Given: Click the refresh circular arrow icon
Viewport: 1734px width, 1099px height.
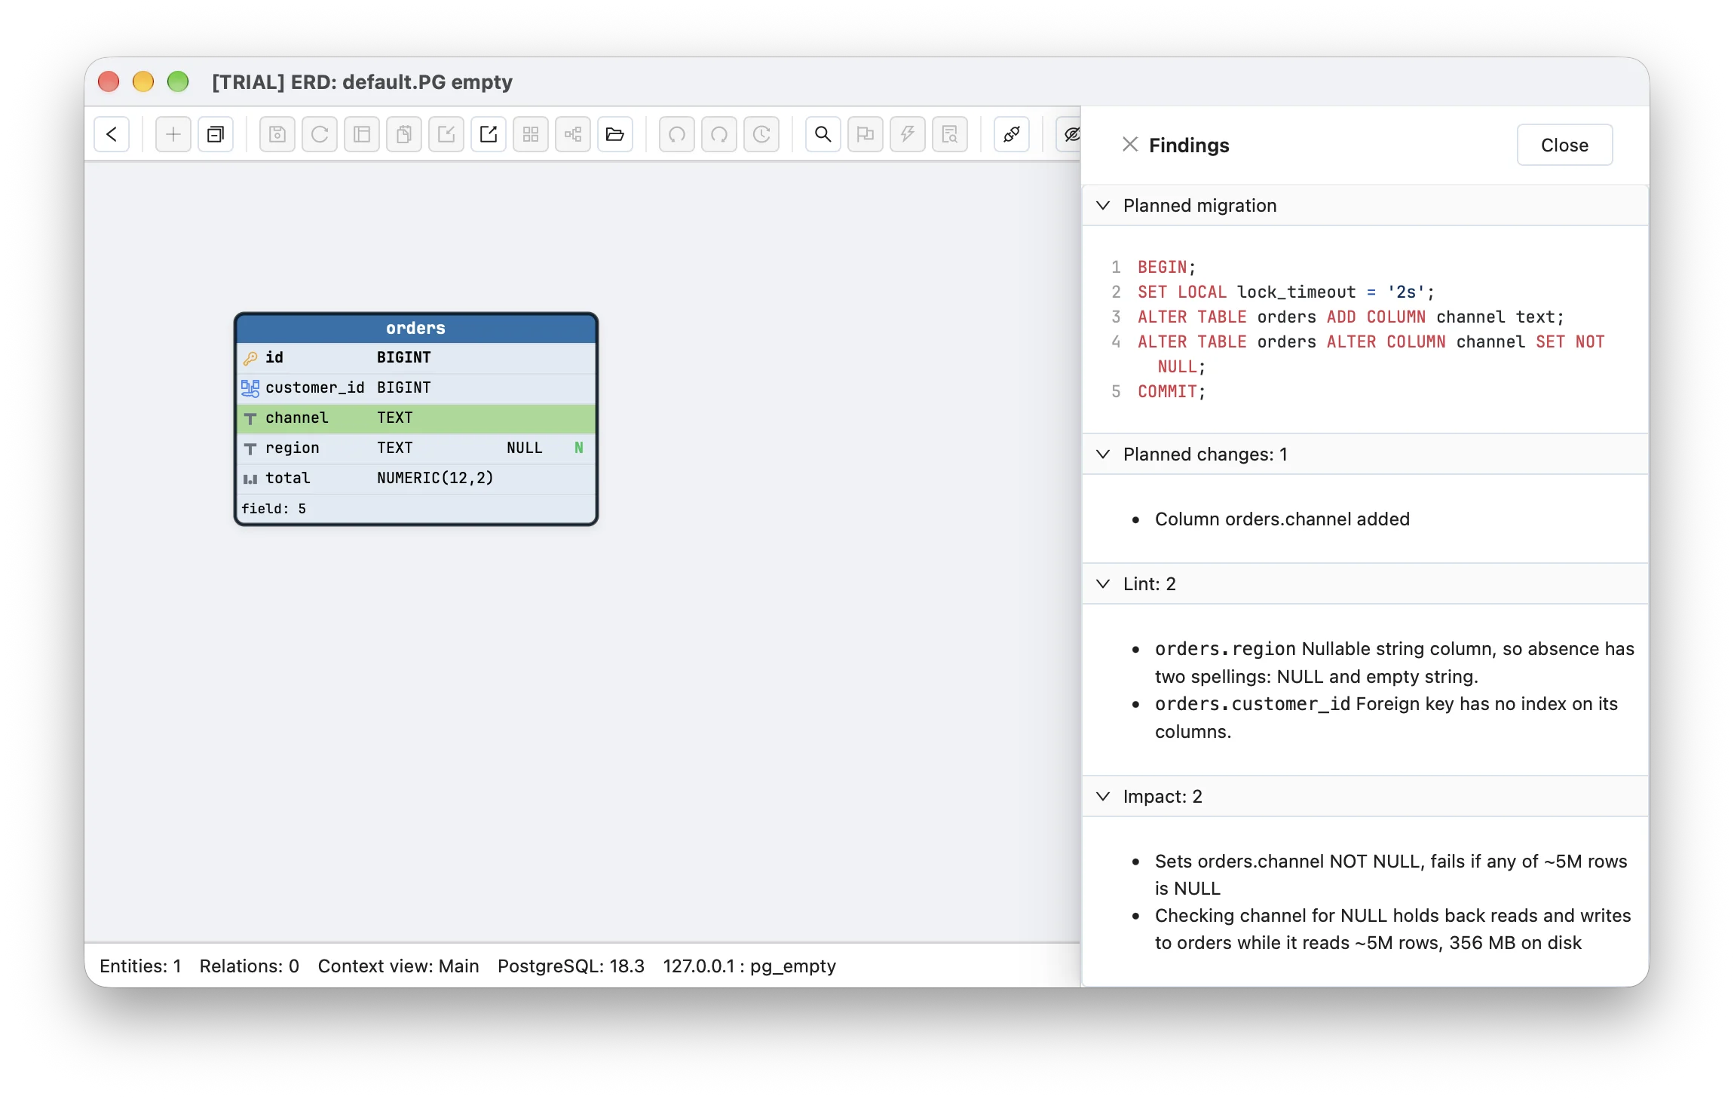Looking at the screenshot, I should click(320, 134).
